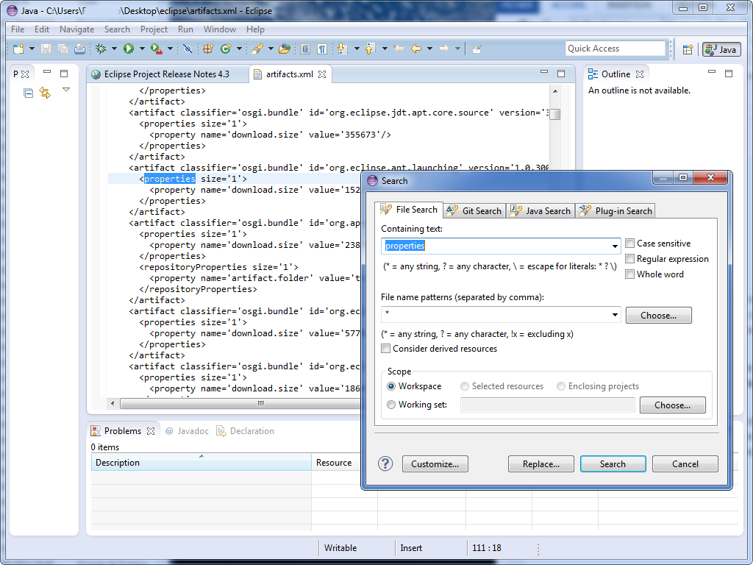Select the Java perspective button
This screenshot has height=565, width=753.
click(721, 49)
